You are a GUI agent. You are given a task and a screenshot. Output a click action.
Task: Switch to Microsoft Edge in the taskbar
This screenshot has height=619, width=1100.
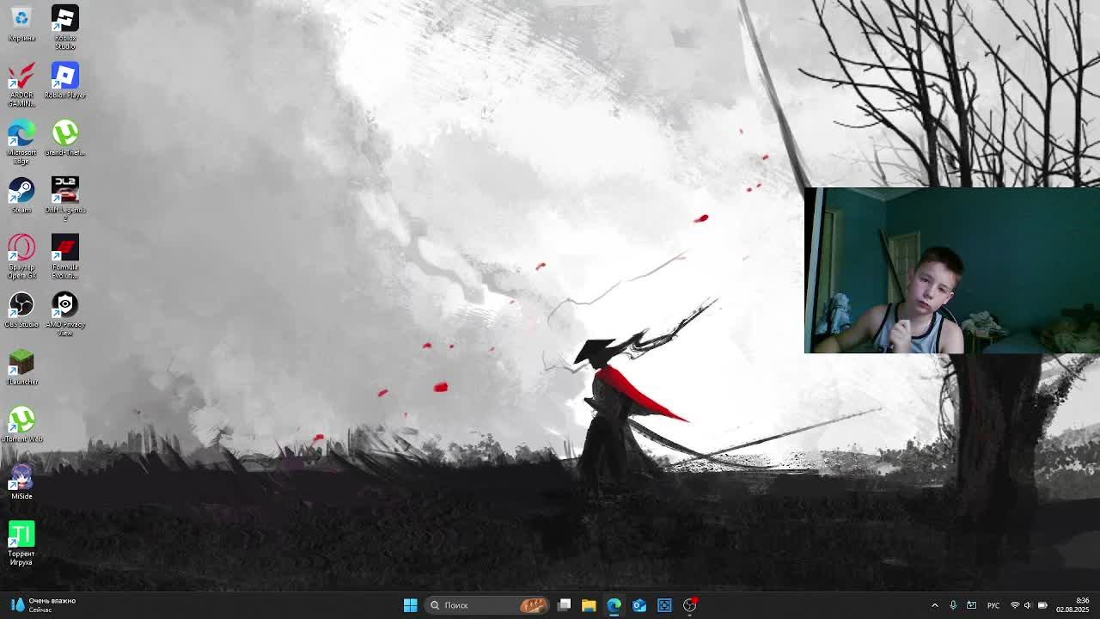point(614,605)
